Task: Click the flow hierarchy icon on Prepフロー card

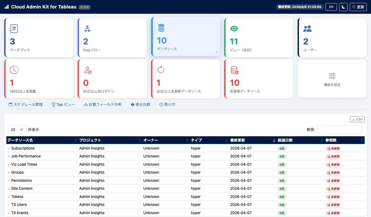Action: [x=87, y=29]
